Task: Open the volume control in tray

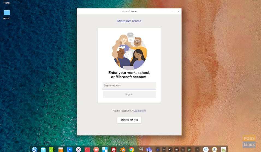Action: coord(170,150)
